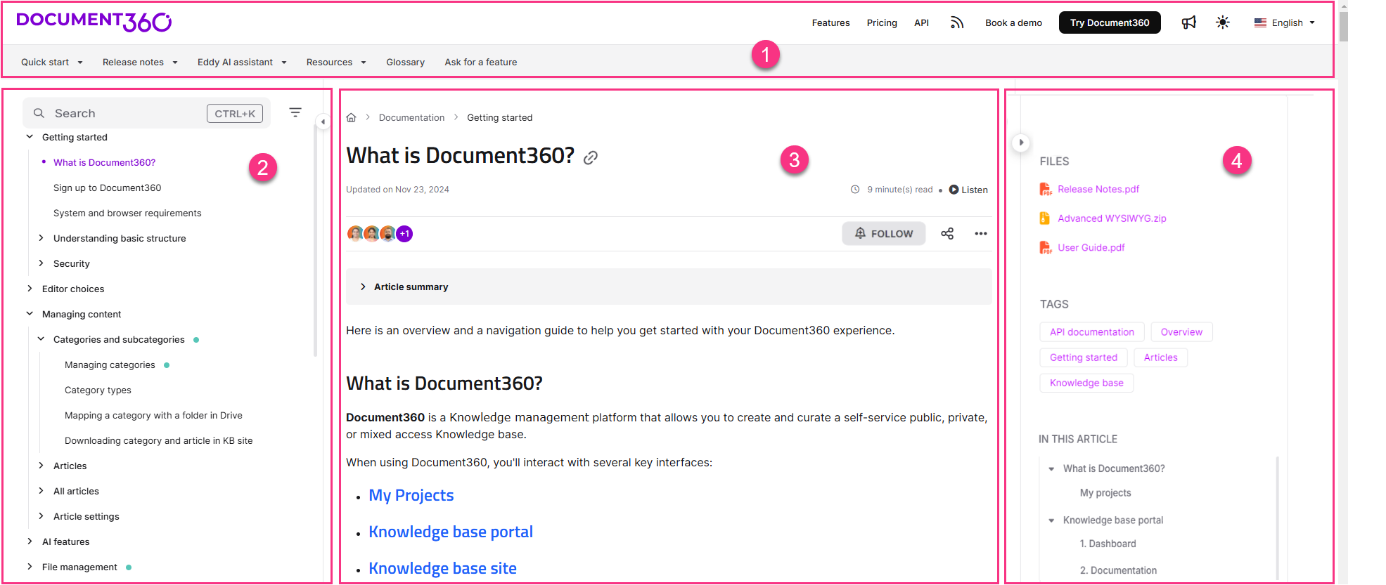Open the more options ellipsis
This screenshot has height=585, width=1386.
pos(981,234)
